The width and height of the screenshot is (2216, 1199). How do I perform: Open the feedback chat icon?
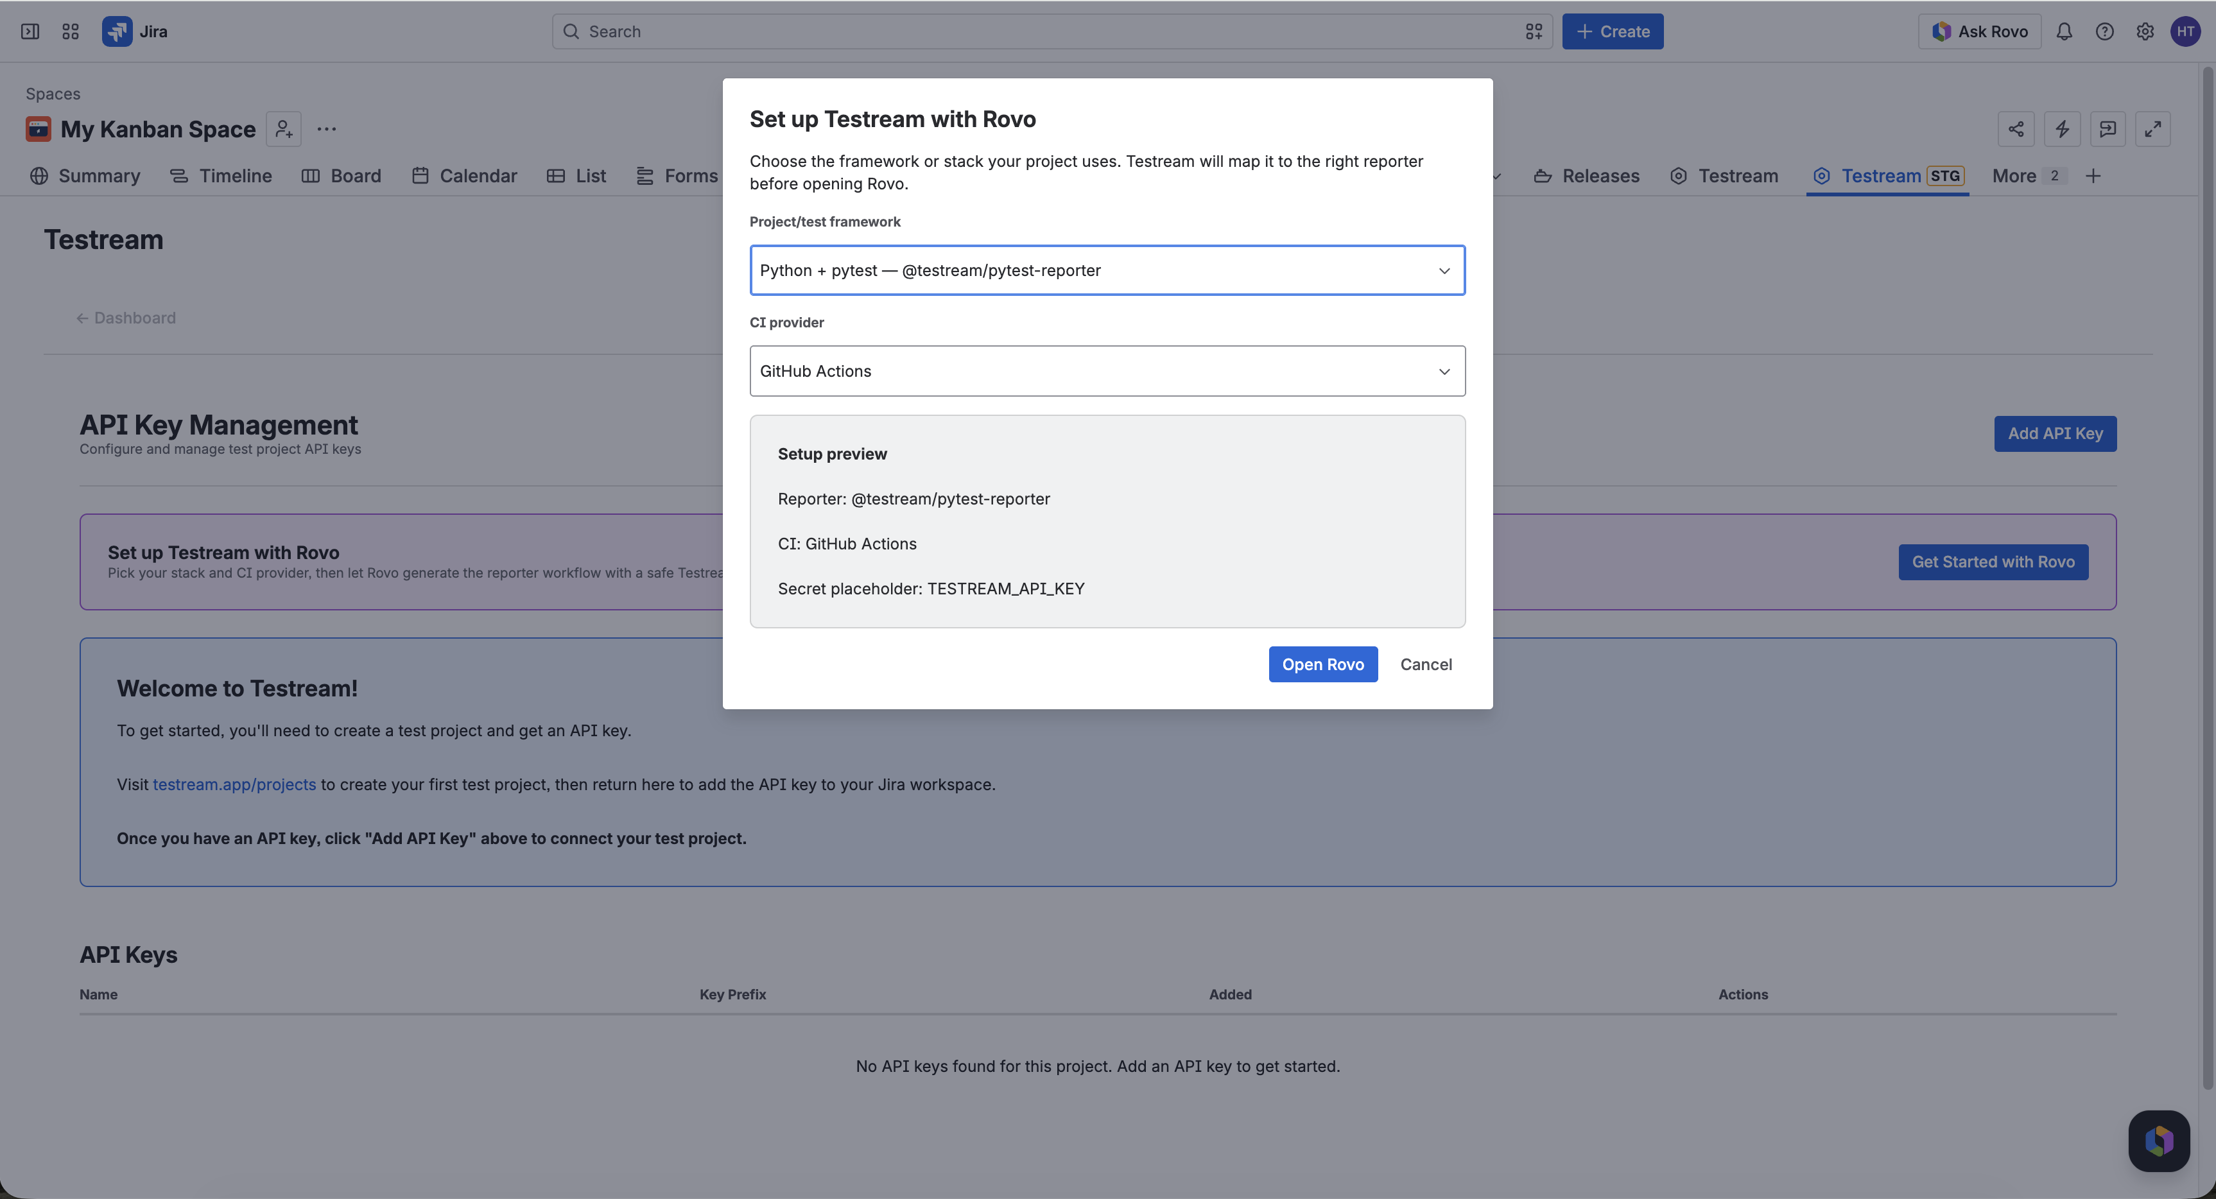(x=2108, y=129)
